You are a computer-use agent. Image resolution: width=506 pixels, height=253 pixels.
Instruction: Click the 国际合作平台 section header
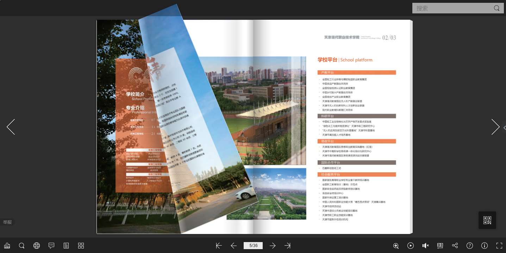tap(357, 163)
